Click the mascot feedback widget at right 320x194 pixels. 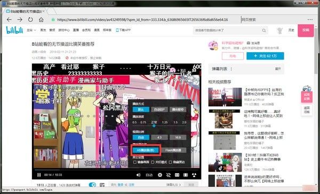(307, 94)
